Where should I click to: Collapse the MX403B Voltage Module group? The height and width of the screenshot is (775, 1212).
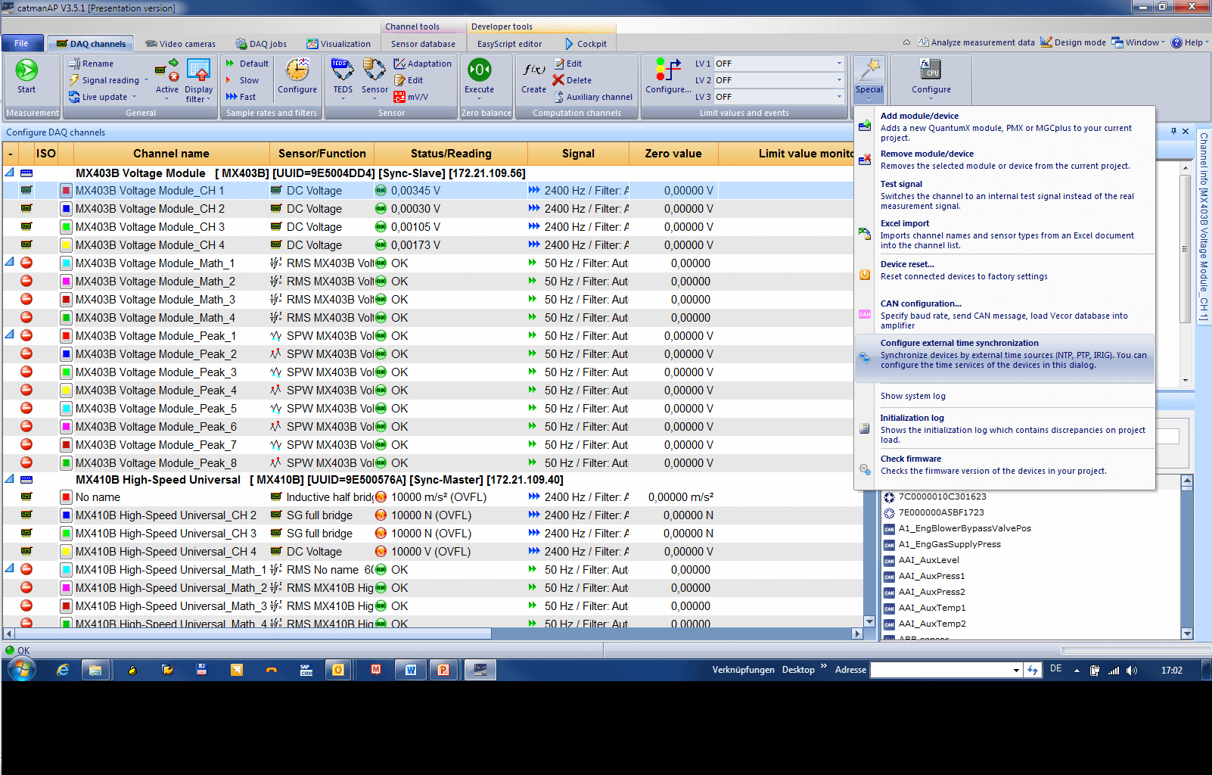coord(10,173)
